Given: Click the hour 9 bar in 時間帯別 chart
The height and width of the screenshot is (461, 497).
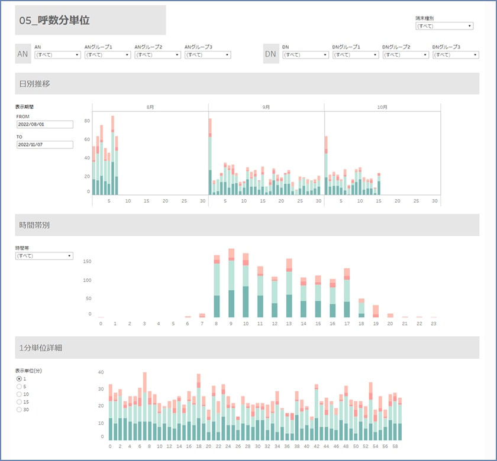Looking at the screenshot, I should click(x=231, y=283).
